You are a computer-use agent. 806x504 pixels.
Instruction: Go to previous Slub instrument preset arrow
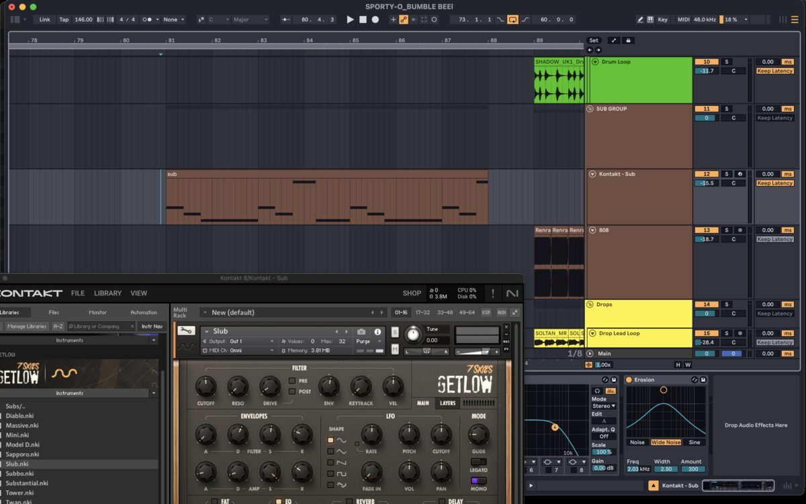coord(337,332)
